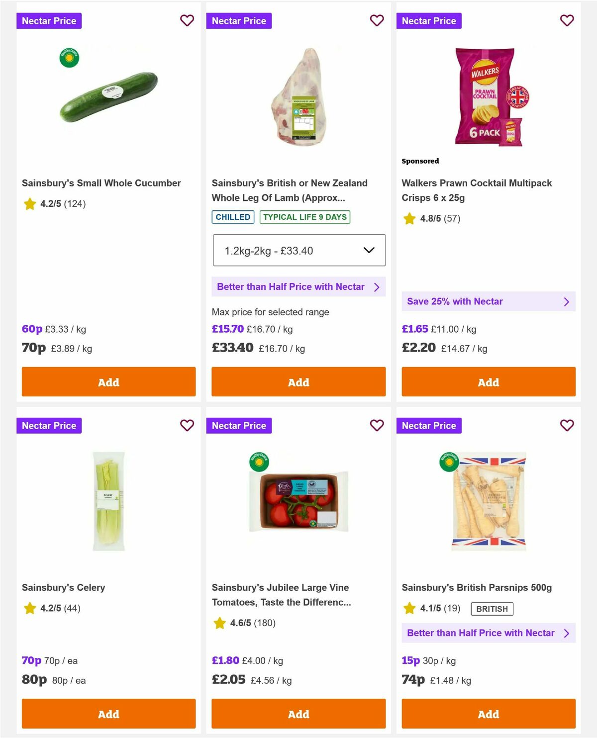Open the lamb weight range dropdown

298,250
